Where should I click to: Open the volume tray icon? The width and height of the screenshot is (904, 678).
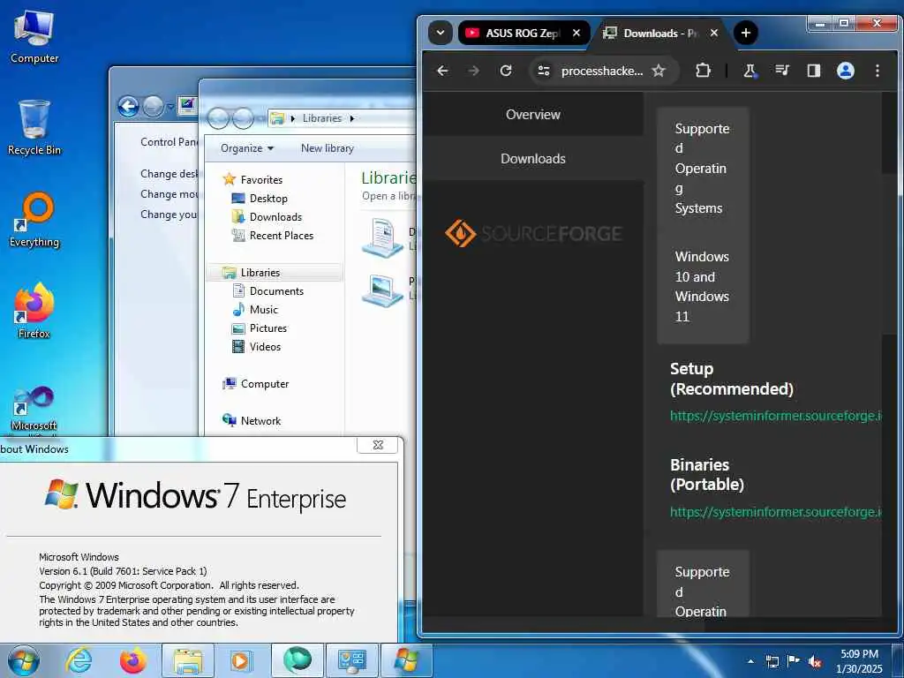click(815, 662)
